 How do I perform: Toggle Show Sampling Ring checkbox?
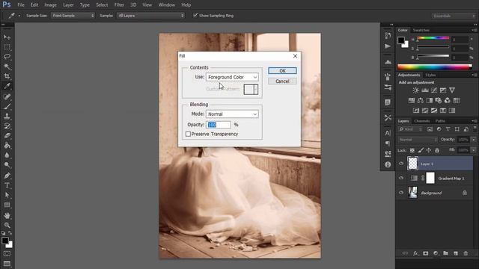195,15
